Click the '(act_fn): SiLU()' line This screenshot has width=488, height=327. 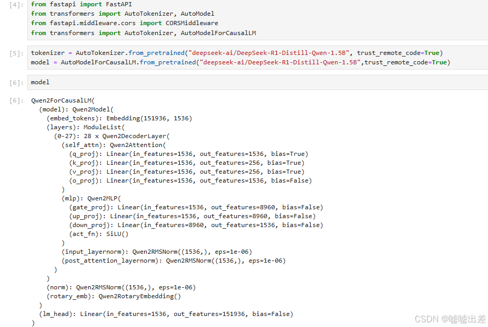click(x=99, y=234)
